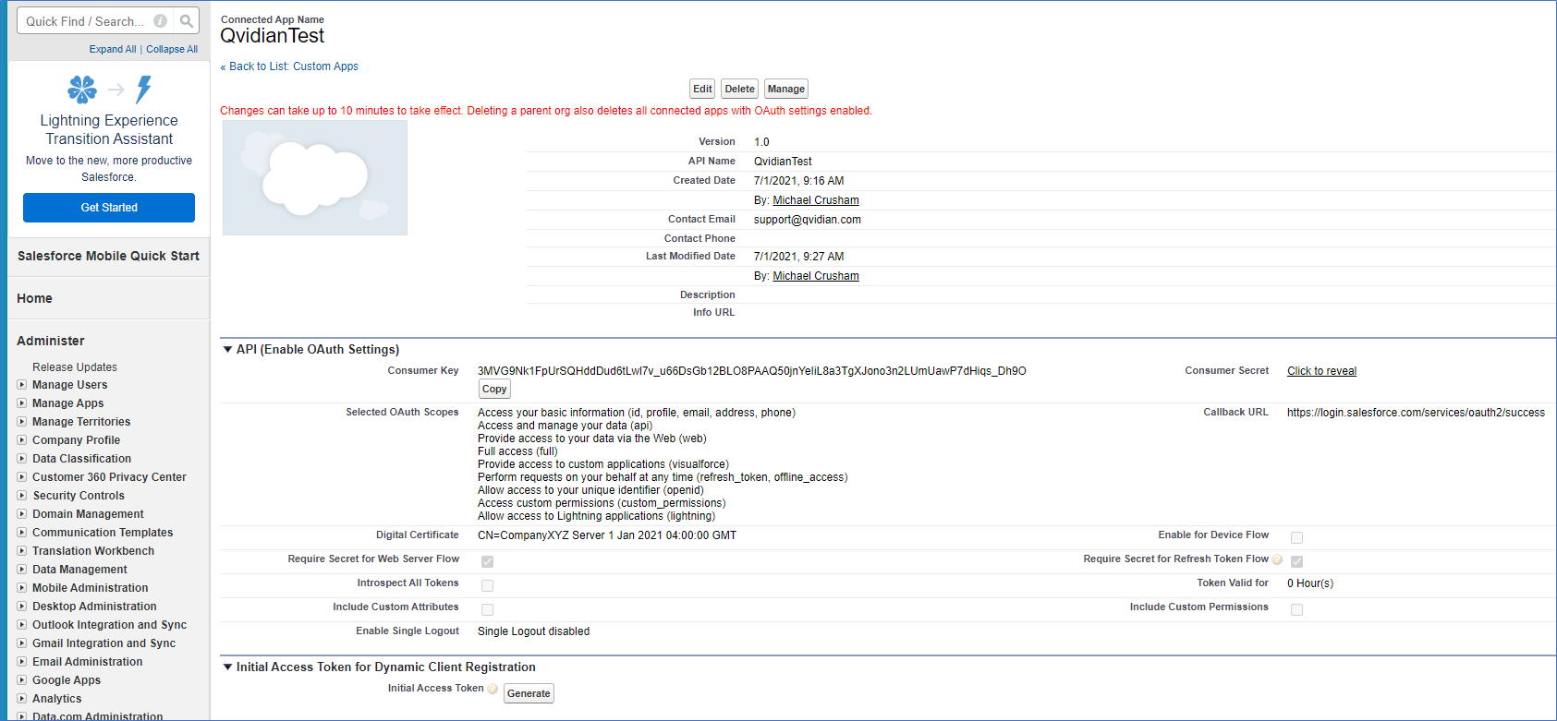Screen dimensions: 1557x721
Task: Click to reveal the Consumer Secret
Action: pyautogui.click(x=1321, y=371)
